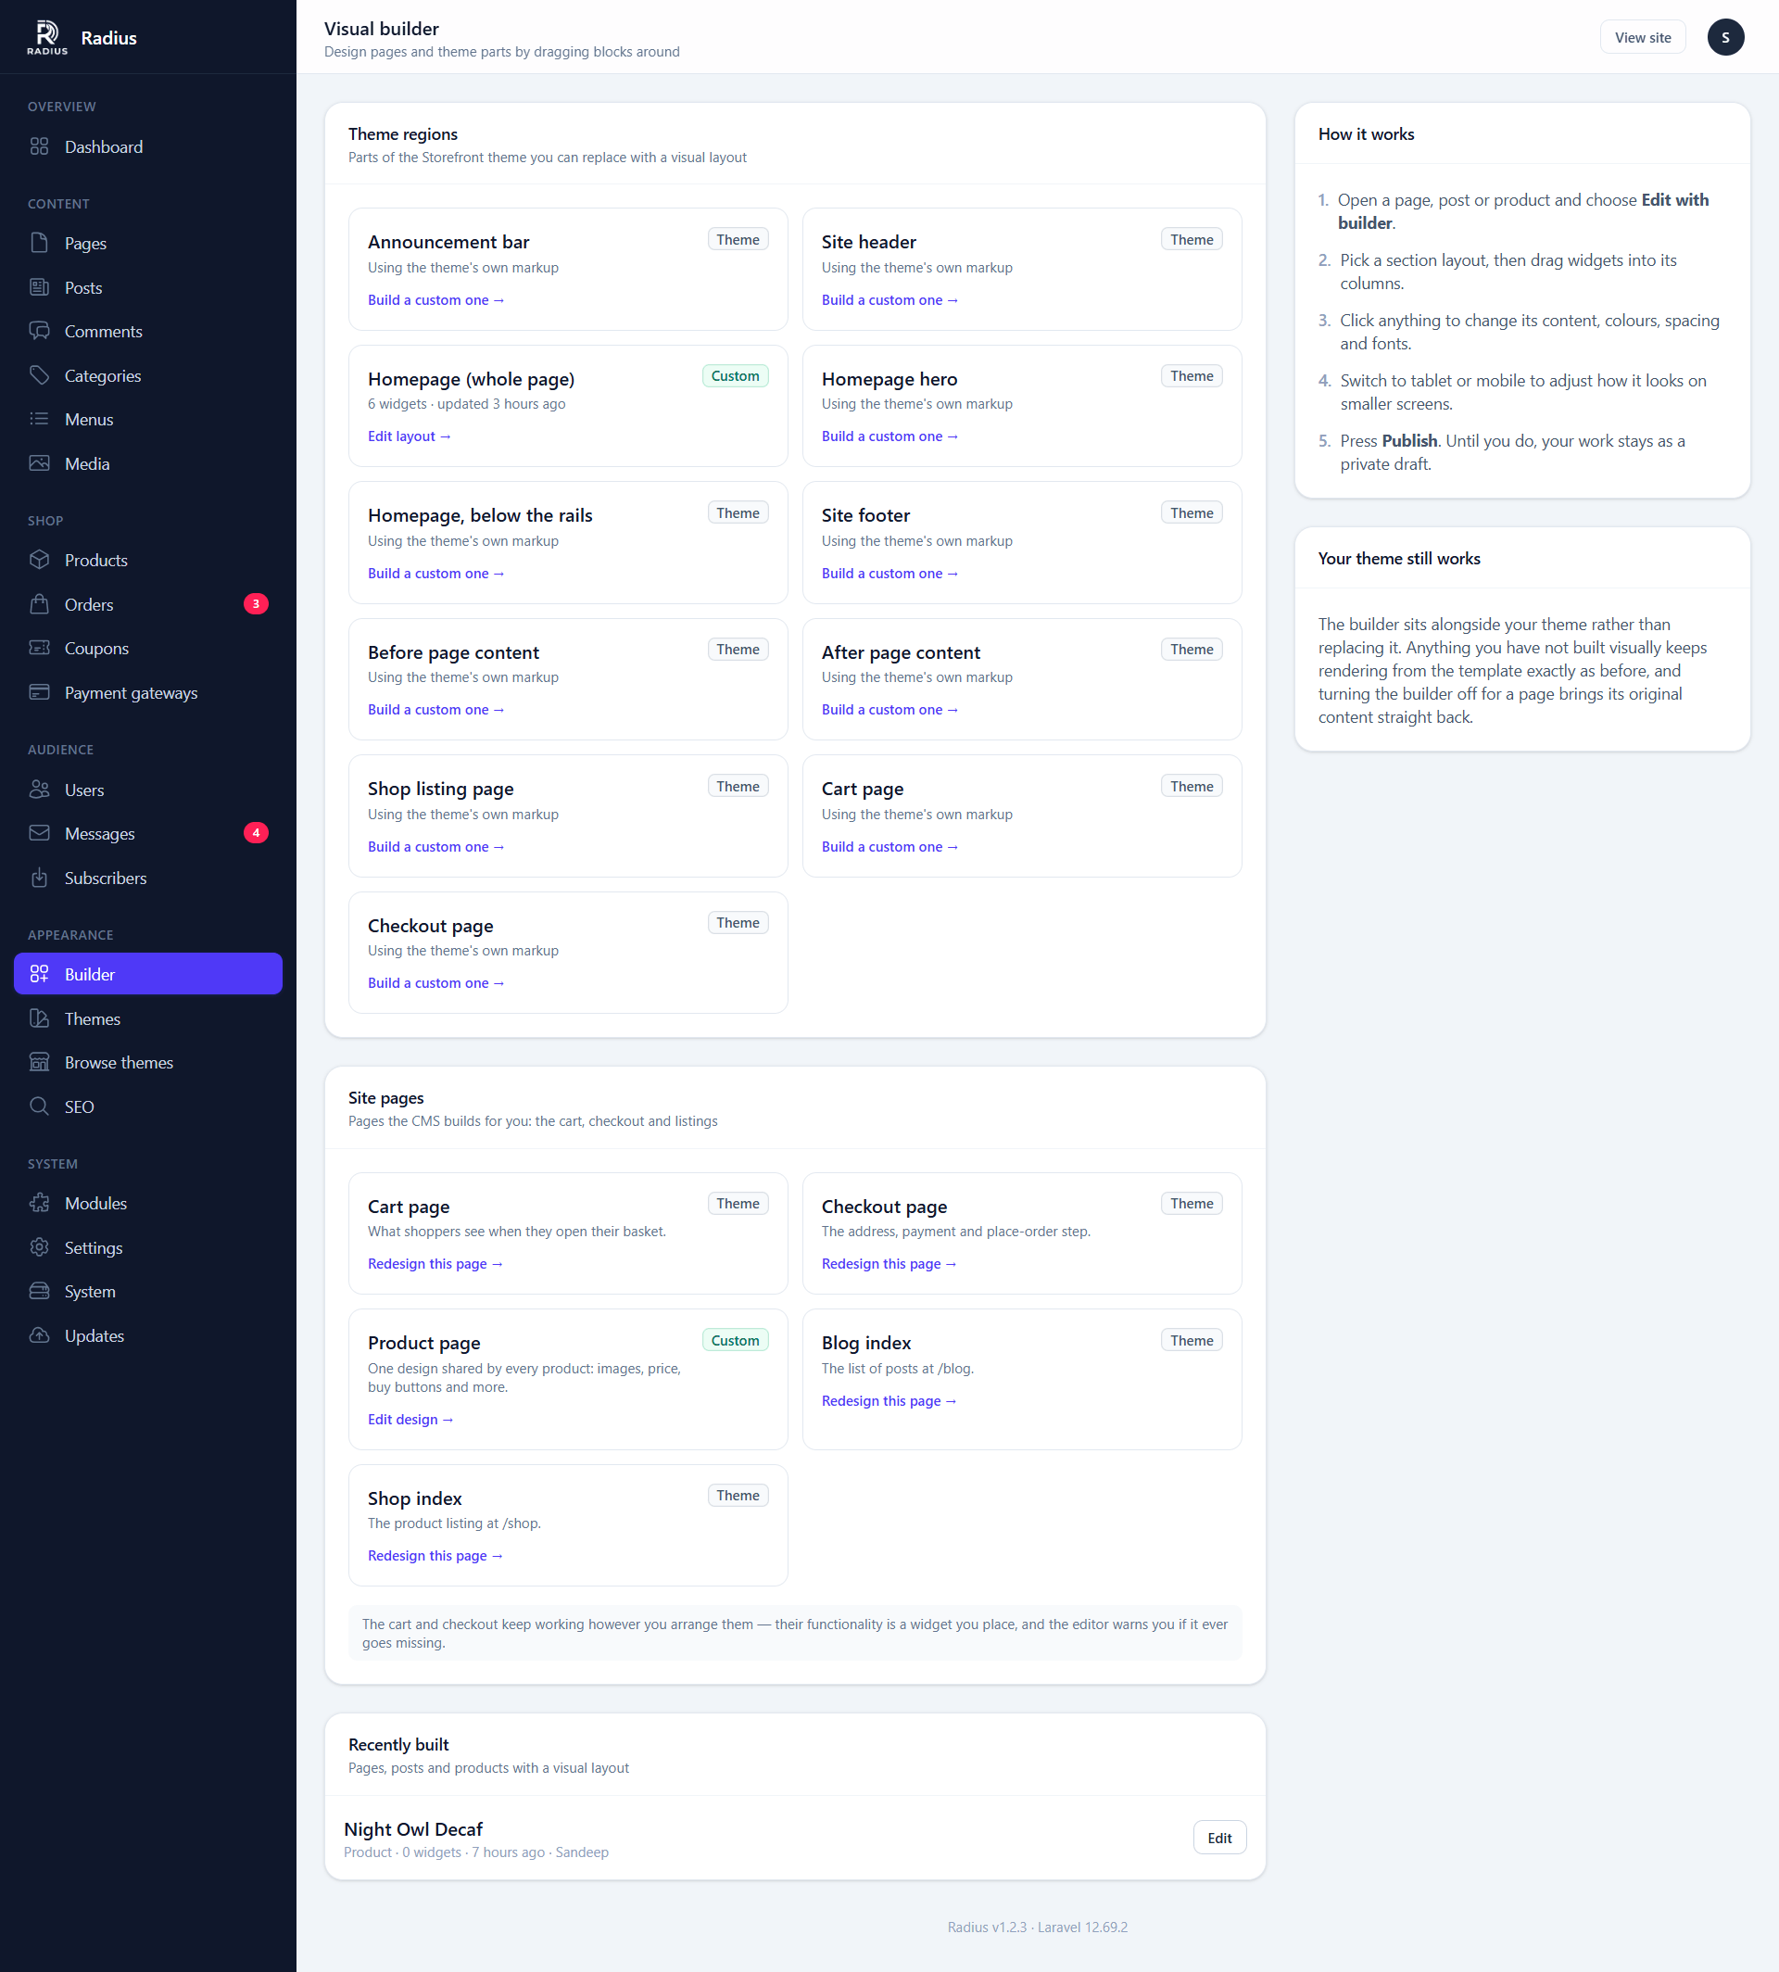The width and height of the screenshot is (1779, 1972).
Task: Click Edit button for Night Owl Decaf
Action: pos(1219,1838)
